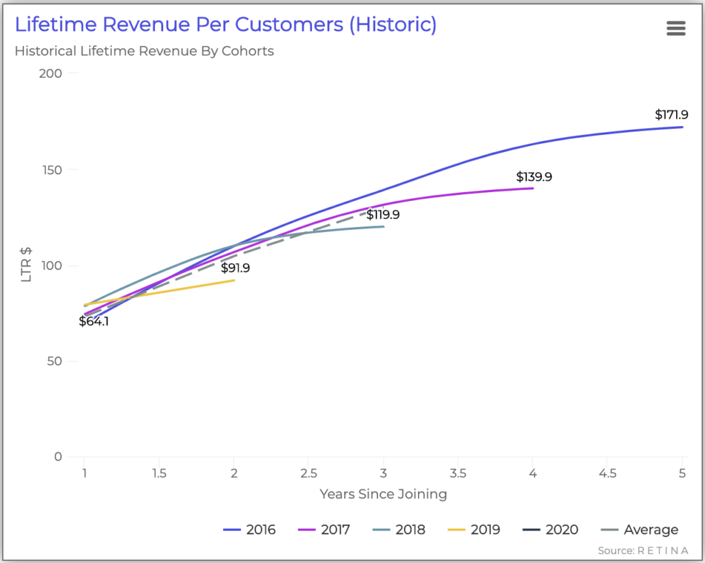Viewport: 705px width, 563px height.
Task: Click the $91.9 data label
Action: 235,268
